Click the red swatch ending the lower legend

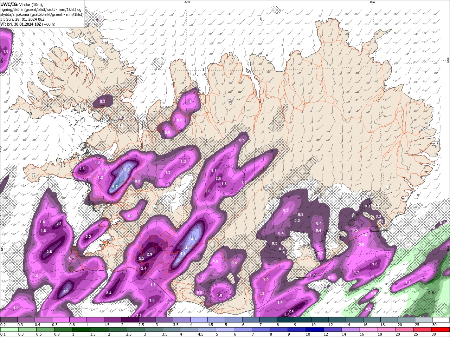click(441, 330)
